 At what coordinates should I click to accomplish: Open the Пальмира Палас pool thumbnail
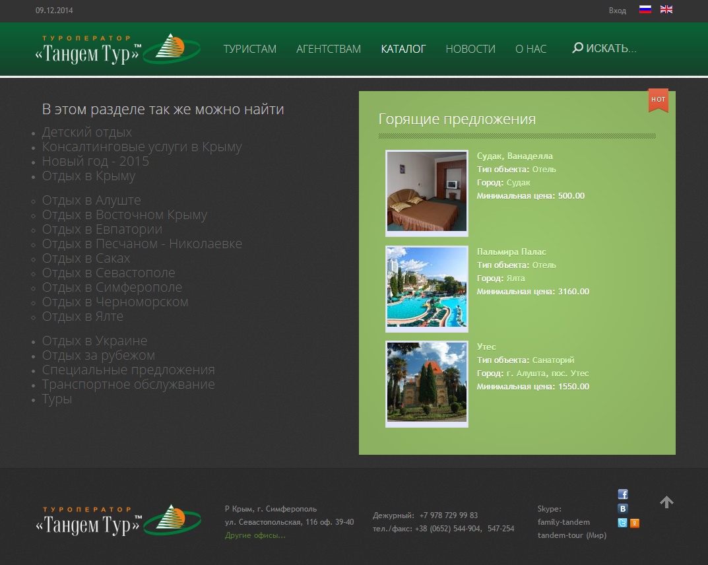tap(427, 287)
